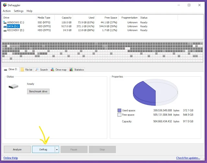Switch to the Search tab
Viewport: 207px width, 163px height.
(41, 69)
